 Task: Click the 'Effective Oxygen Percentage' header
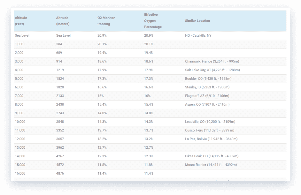(x=153, y=21)
